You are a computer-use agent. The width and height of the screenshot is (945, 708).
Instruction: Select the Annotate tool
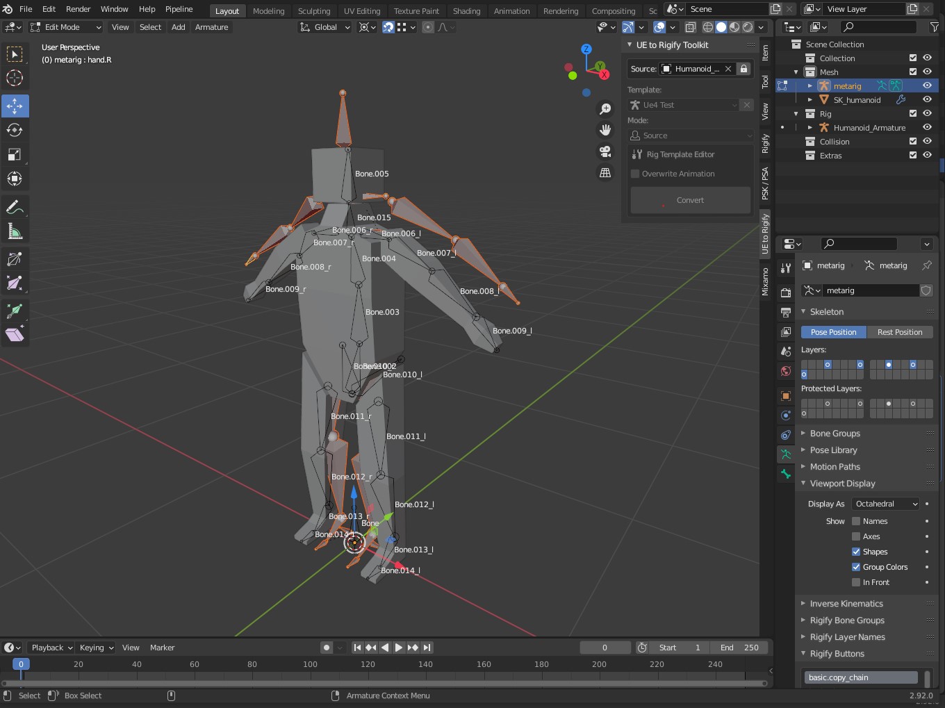[x=15, y=206]
